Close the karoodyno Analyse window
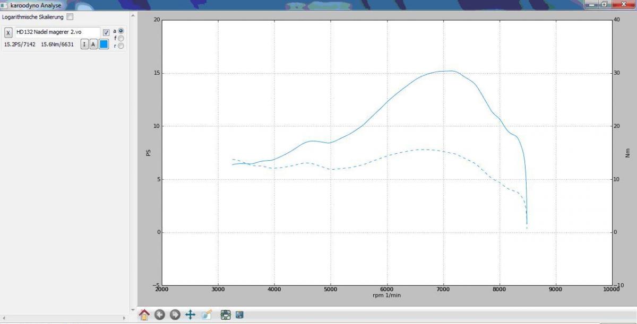Image resolution: width=637 pixels, height=324 pixels. 624,4
